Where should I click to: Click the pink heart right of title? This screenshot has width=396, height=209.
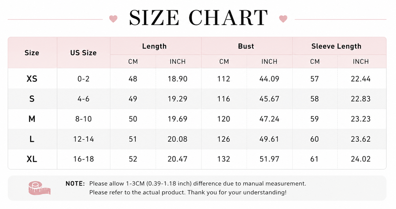click(x=283, y=19)
